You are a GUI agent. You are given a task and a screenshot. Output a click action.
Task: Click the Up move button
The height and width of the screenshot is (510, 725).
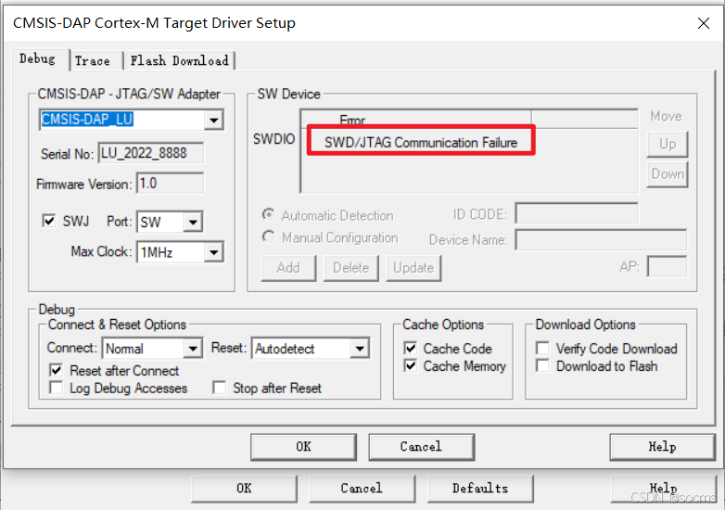(668, 145)
